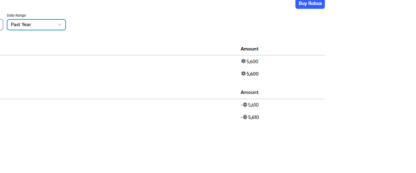The image size is (416, 173).
Task: Click the Past Year text in the combo box
Action: point(21,25)
